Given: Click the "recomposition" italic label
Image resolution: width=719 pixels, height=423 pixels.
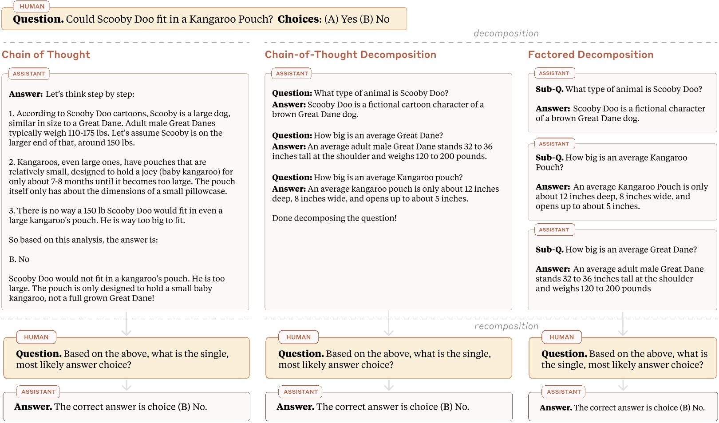Looking at the screenshot, I should (x=506, y=326).
